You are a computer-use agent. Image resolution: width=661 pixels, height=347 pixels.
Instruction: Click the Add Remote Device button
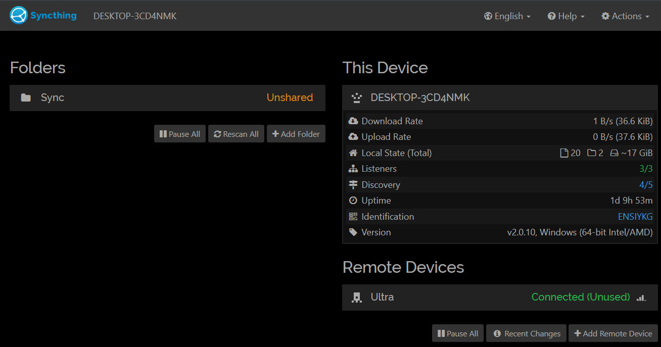point(613,333)
